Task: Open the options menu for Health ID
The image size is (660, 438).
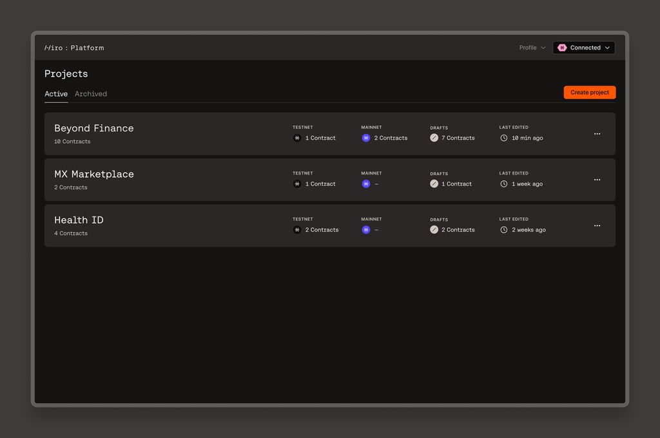Action: click(597, 225)
